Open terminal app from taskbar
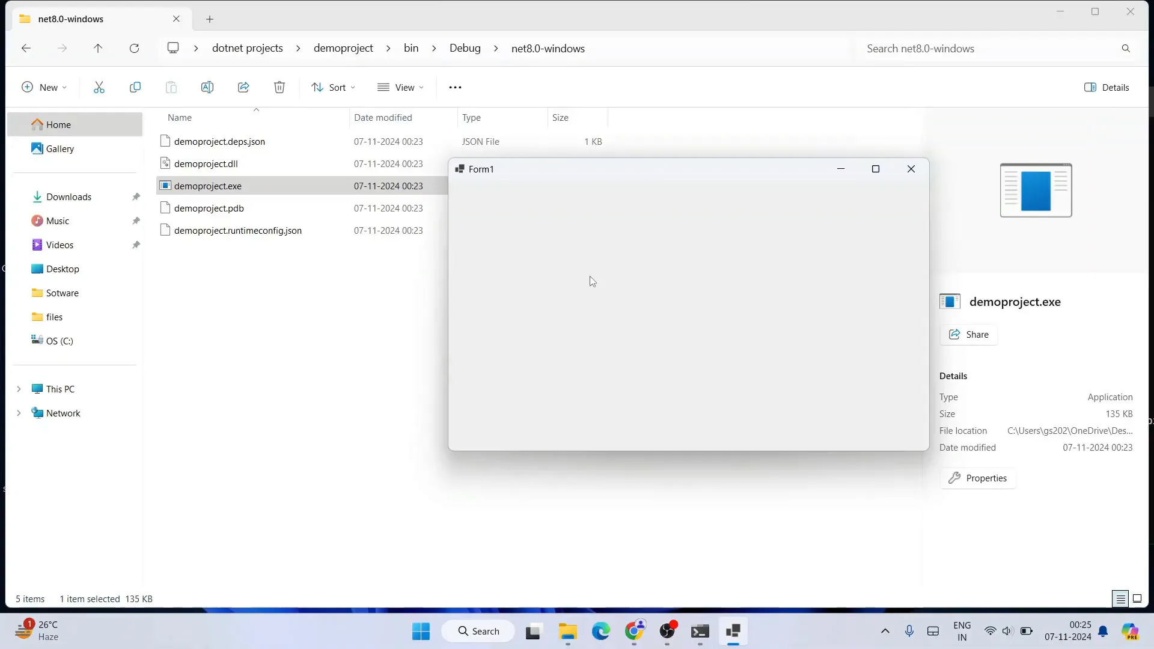This screenshot has height=649, width=1154. (x=700, y=632)
